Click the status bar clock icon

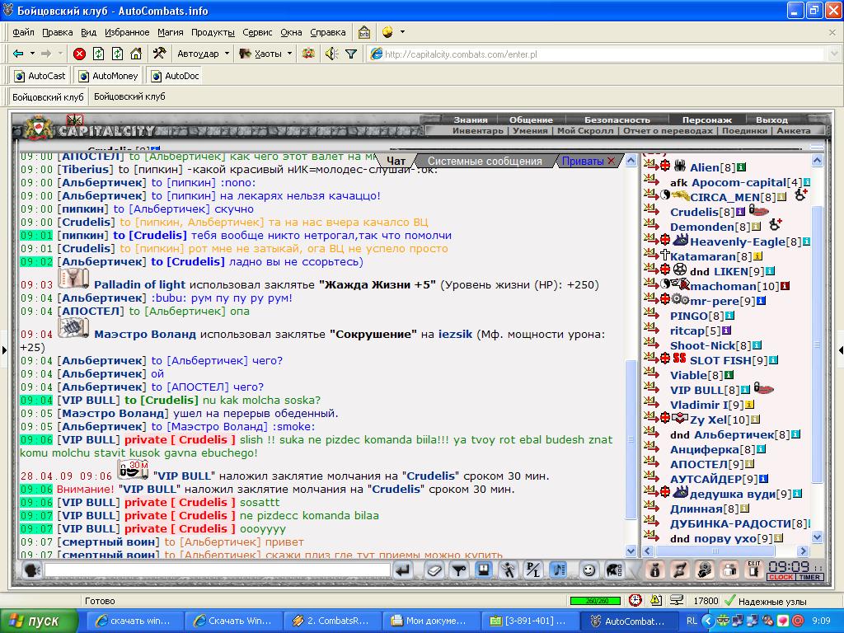click(x=635, y=601)
